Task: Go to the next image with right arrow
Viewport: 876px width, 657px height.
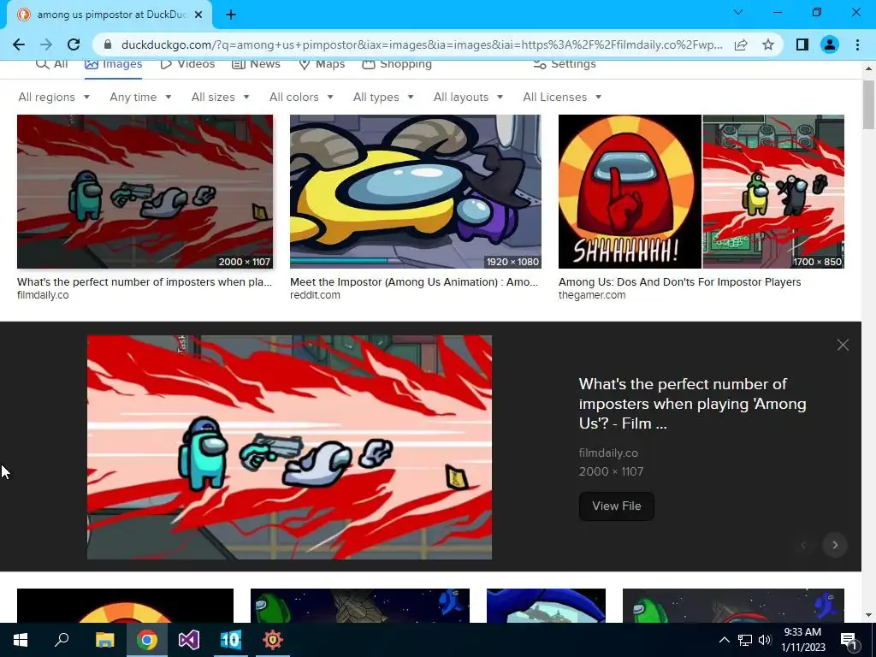Action: [835, 545]
